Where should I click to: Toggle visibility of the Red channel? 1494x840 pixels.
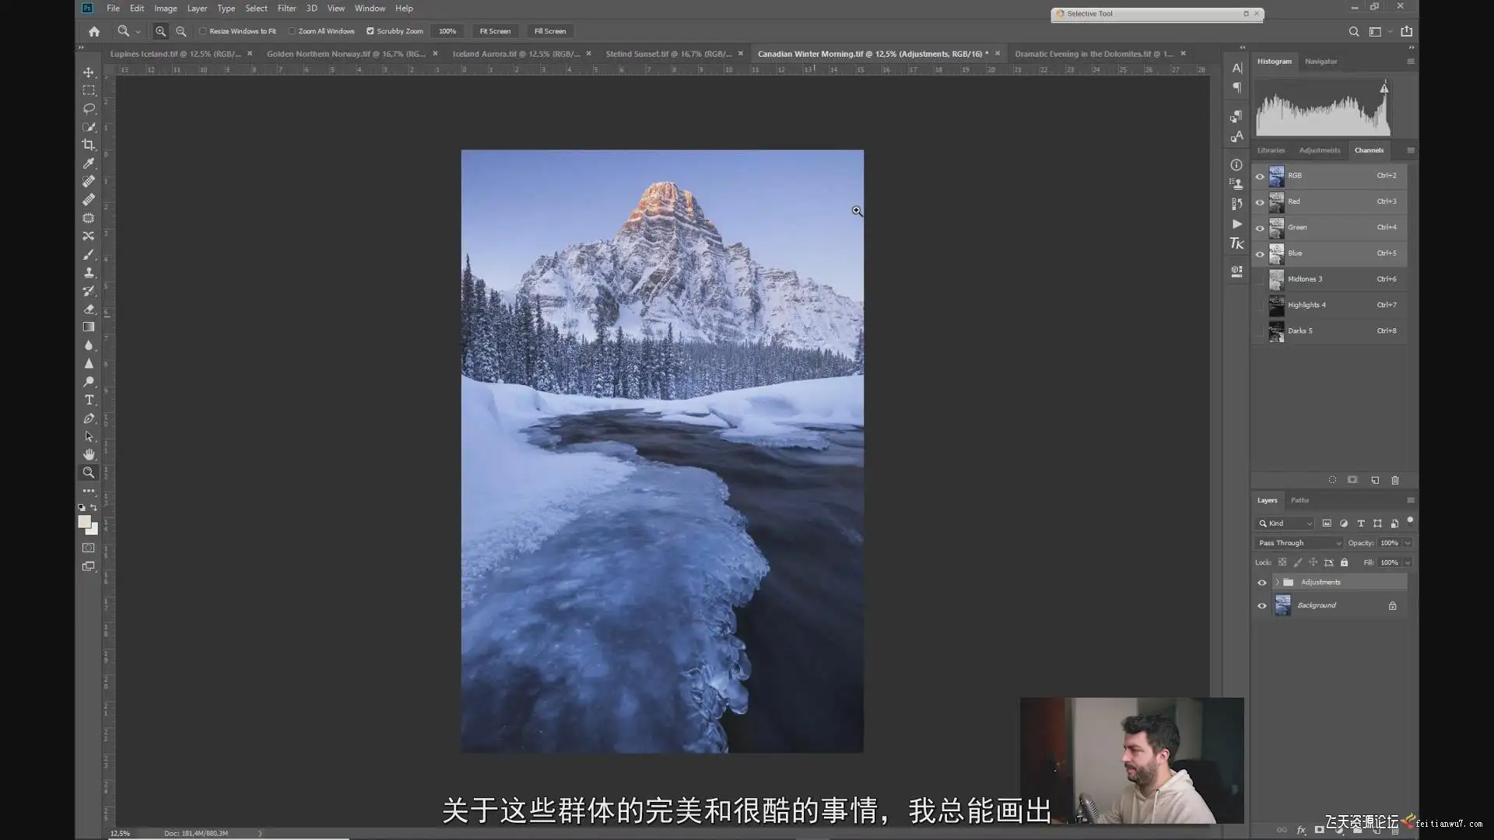click(x=1260, y=202)
